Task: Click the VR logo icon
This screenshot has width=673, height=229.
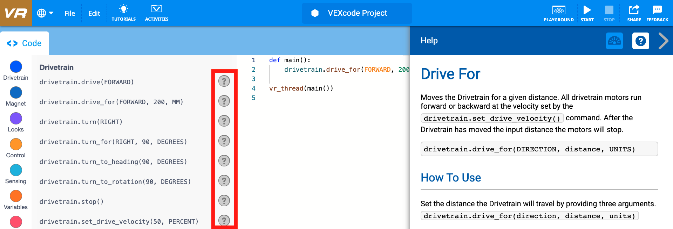Action: 16,13
